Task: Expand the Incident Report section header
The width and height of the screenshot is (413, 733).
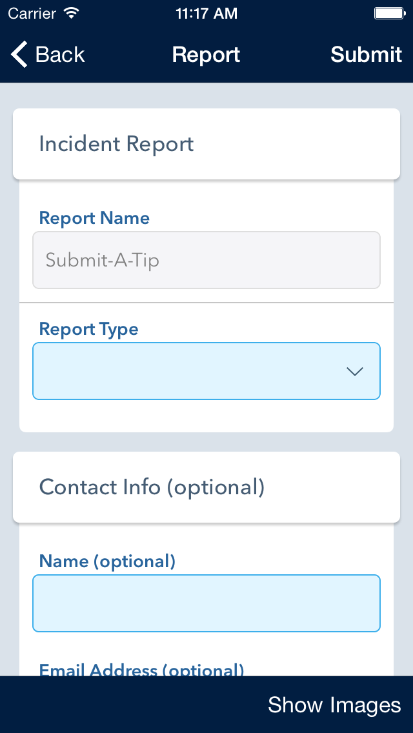Action: pos(206,144)
